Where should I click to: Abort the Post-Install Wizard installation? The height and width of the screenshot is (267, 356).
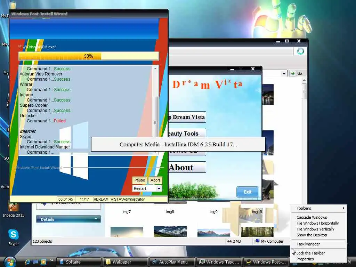click(155, 180)
